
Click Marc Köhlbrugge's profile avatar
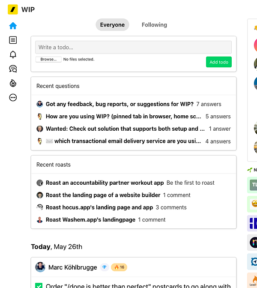tap(40, 267)
